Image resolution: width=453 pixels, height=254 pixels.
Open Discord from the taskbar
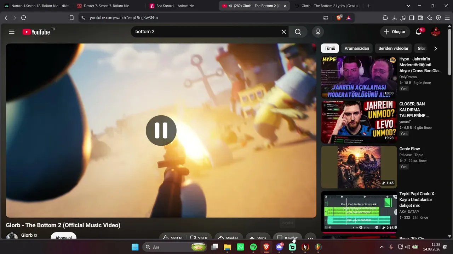pos(279,247)
